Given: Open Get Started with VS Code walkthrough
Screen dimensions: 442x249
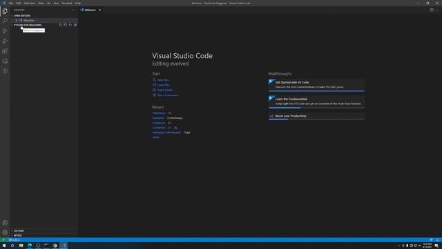Looking at the screenshot, I should (x=316, y=84).
